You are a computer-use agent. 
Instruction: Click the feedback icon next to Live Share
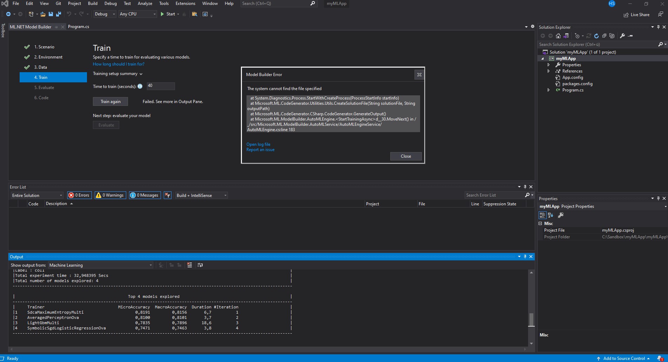pos(660,14)
